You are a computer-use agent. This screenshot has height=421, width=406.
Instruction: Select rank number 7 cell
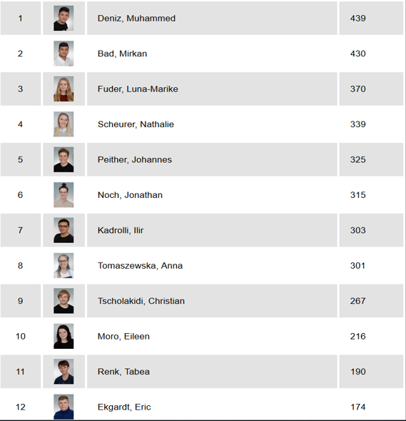pos(21,230)
